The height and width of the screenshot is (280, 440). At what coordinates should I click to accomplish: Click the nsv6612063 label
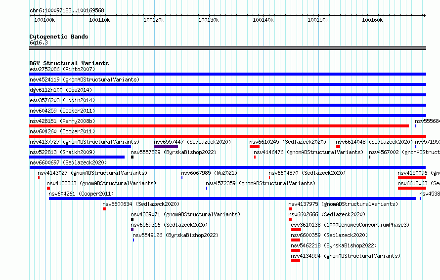(419, 183)
